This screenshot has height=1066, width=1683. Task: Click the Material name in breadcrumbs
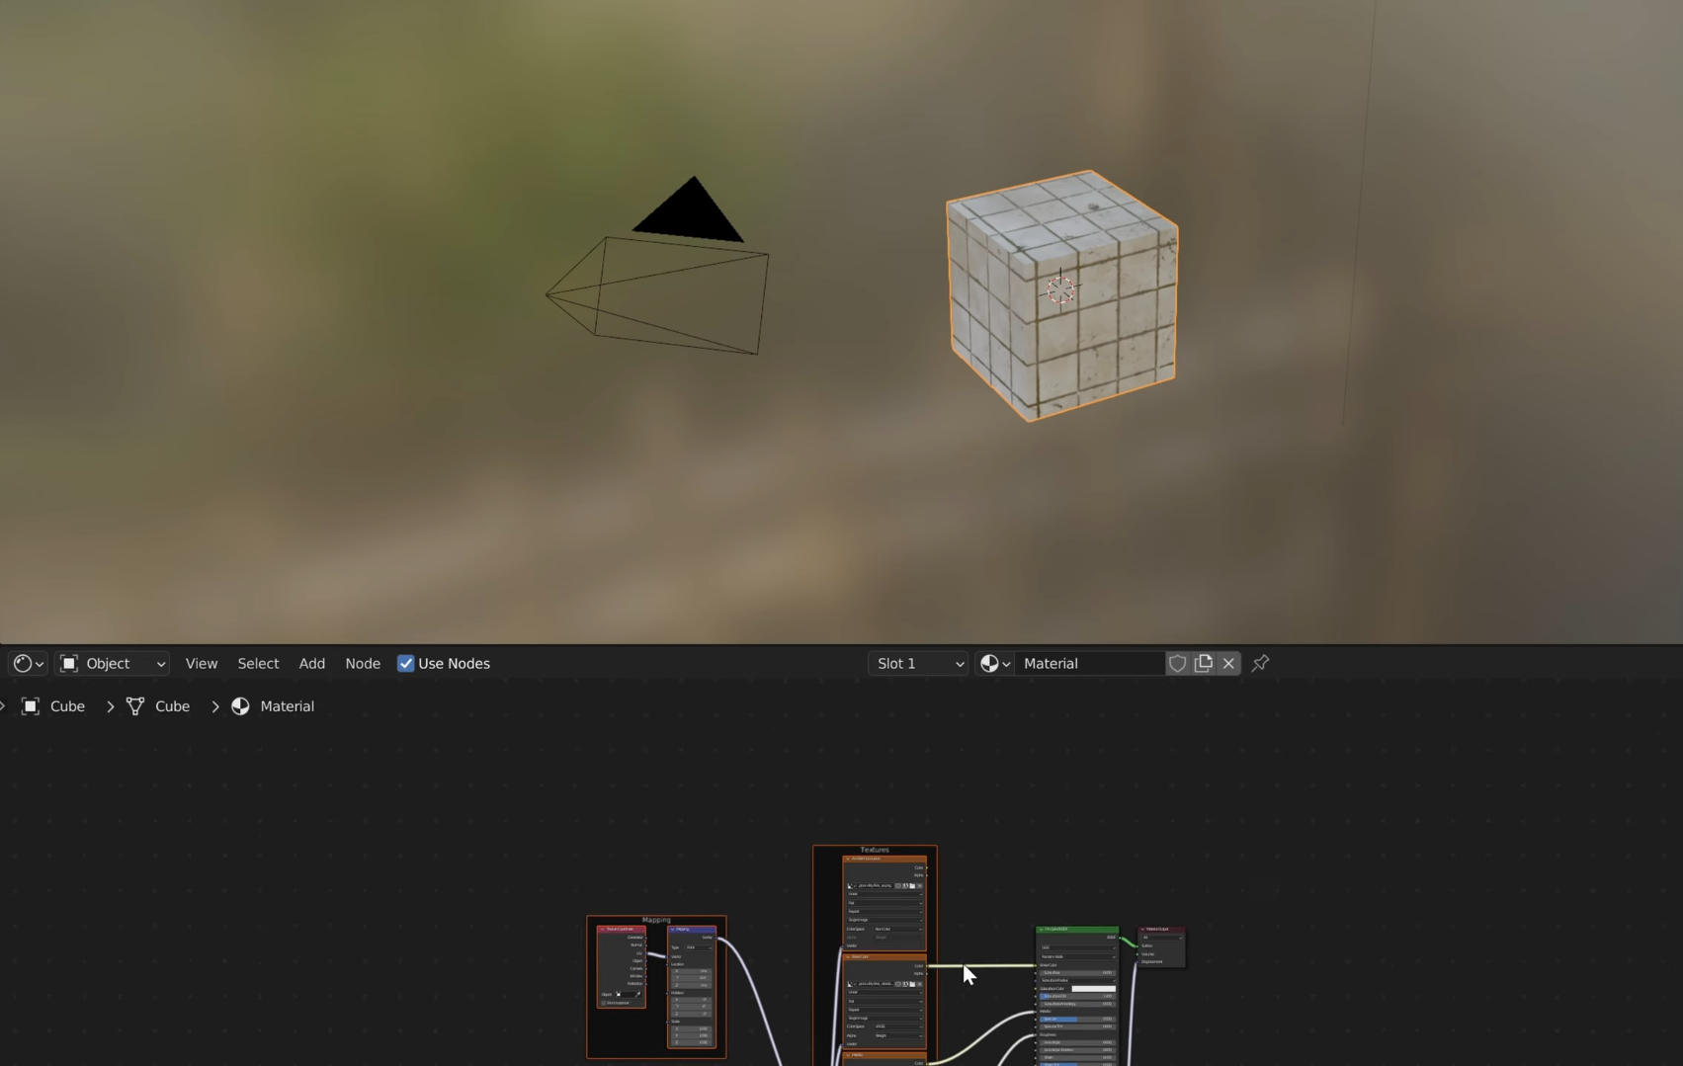[x=288, y=706]
